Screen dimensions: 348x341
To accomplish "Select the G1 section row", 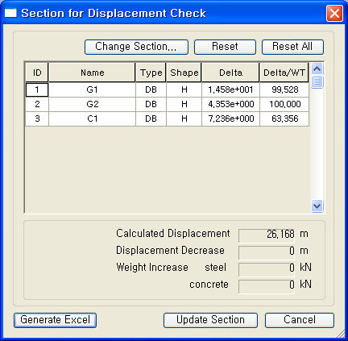I will pos(168,89).
